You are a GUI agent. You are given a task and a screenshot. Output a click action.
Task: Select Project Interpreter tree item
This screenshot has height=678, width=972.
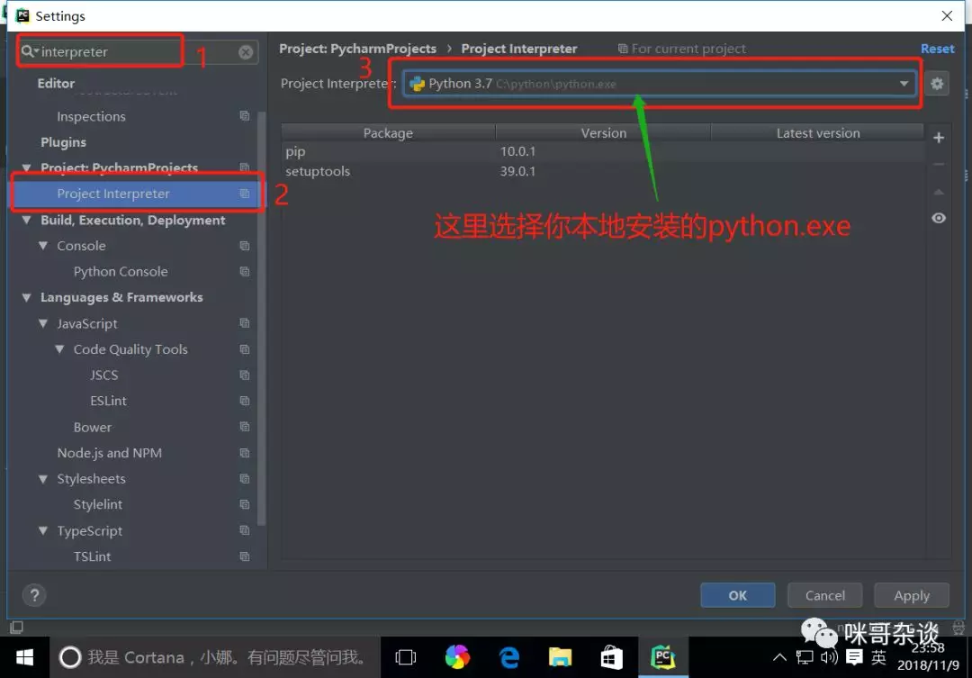[137, 194]
